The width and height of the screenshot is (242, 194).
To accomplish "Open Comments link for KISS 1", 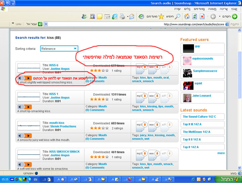I will pyautogui.click(x=95, y=110).
